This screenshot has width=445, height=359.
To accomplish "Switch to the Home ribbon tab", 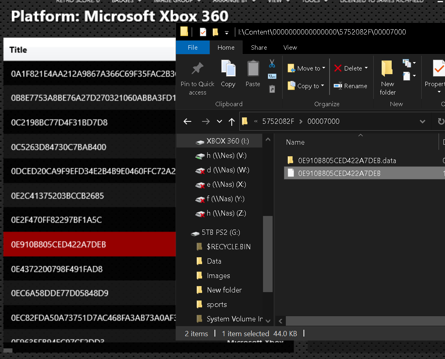I will [x=226, y=47].
